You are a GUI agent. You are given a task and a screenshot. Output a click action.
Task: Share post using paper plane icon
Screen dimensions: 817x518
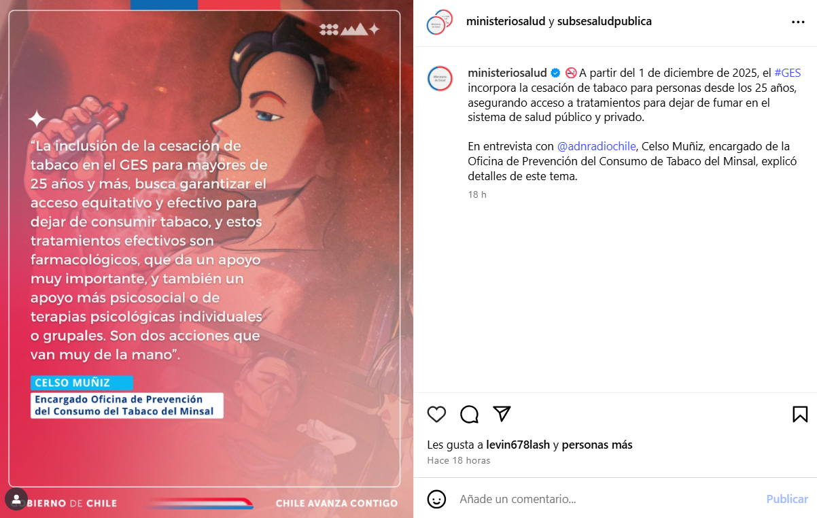502,413
